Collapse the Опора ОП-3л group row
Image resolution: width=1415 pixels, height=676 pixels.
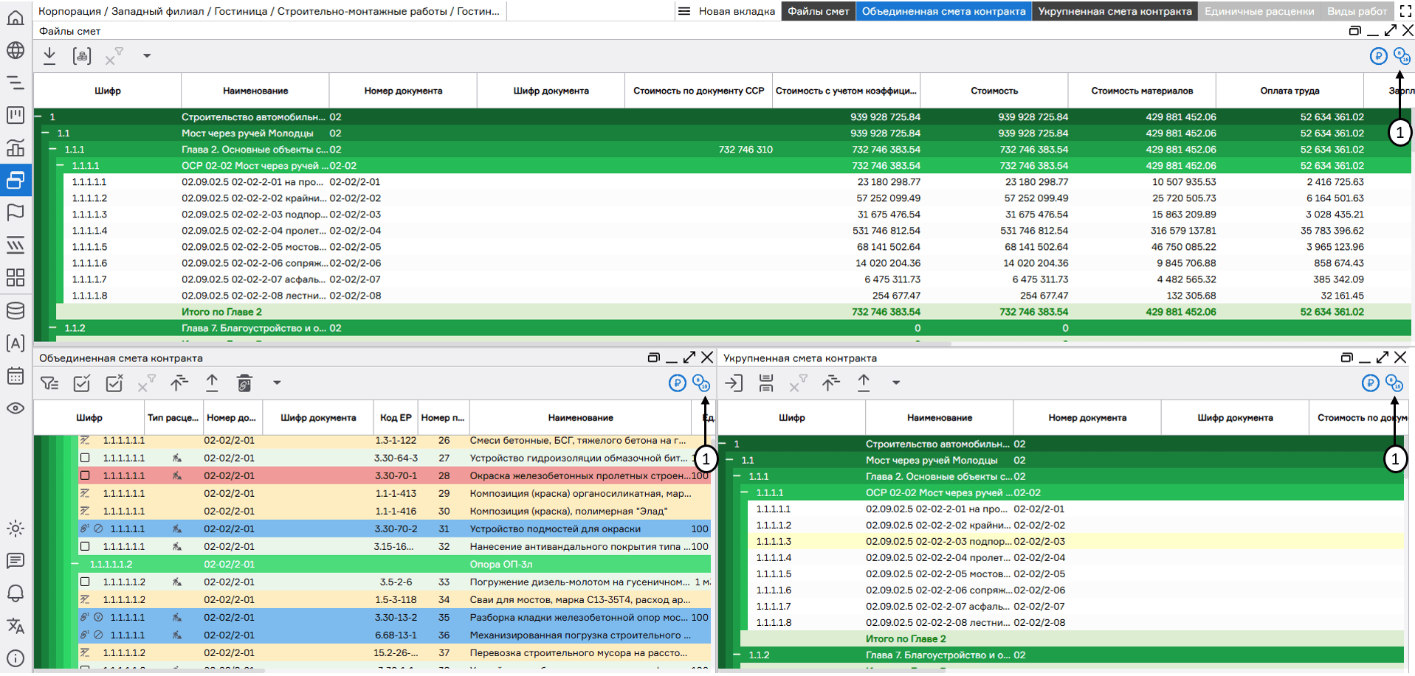tap(75, 564)
